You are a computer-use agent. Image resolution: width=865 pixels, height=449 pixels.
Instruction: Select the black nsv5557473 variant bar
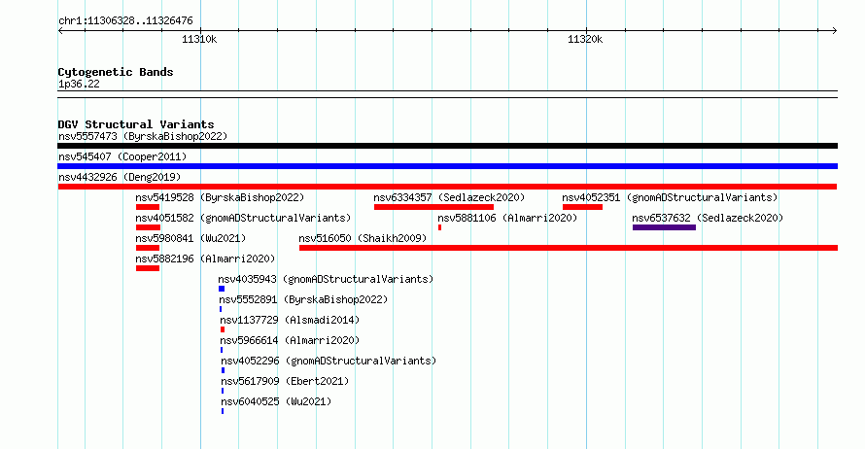pos(447,146)
